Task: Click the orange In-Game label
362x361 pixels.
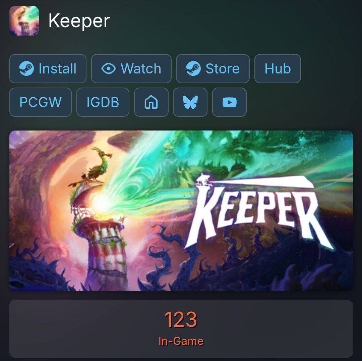Action: [181, 341]
